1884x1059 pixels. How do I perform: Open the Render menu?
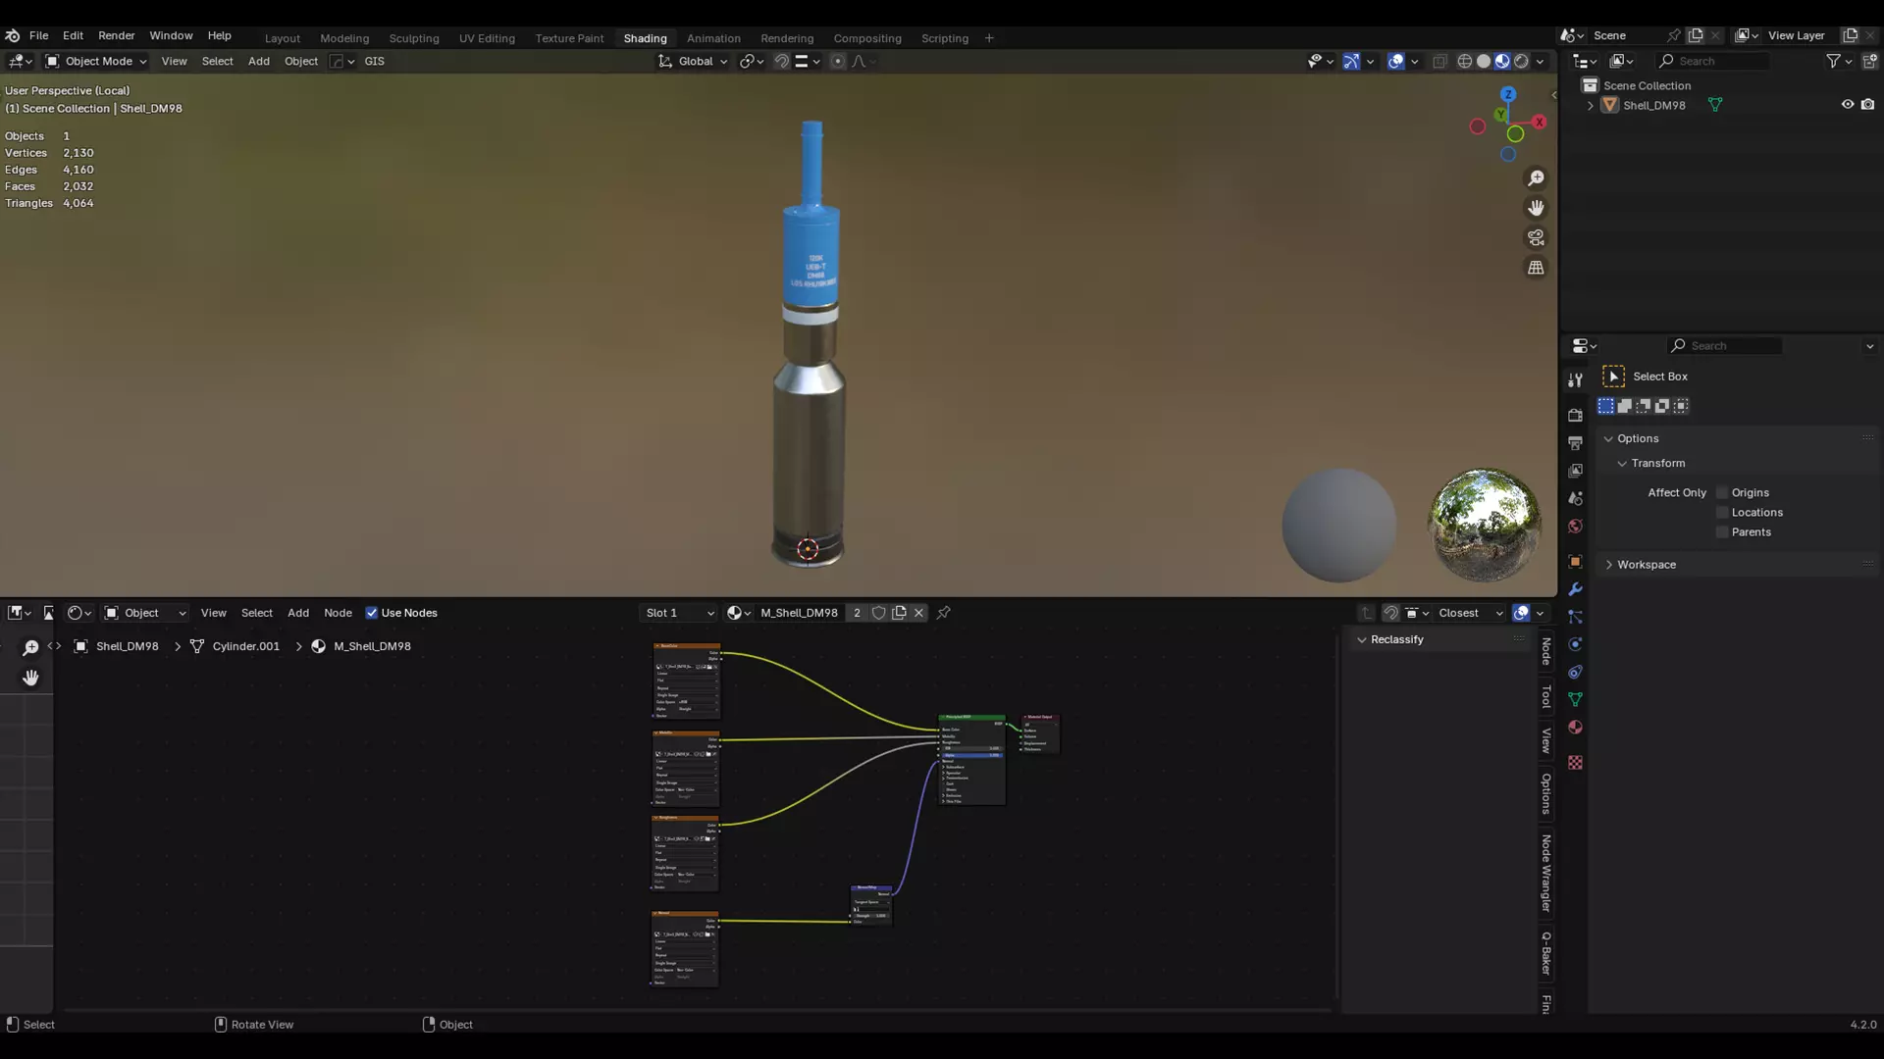(x=116, y=35)
